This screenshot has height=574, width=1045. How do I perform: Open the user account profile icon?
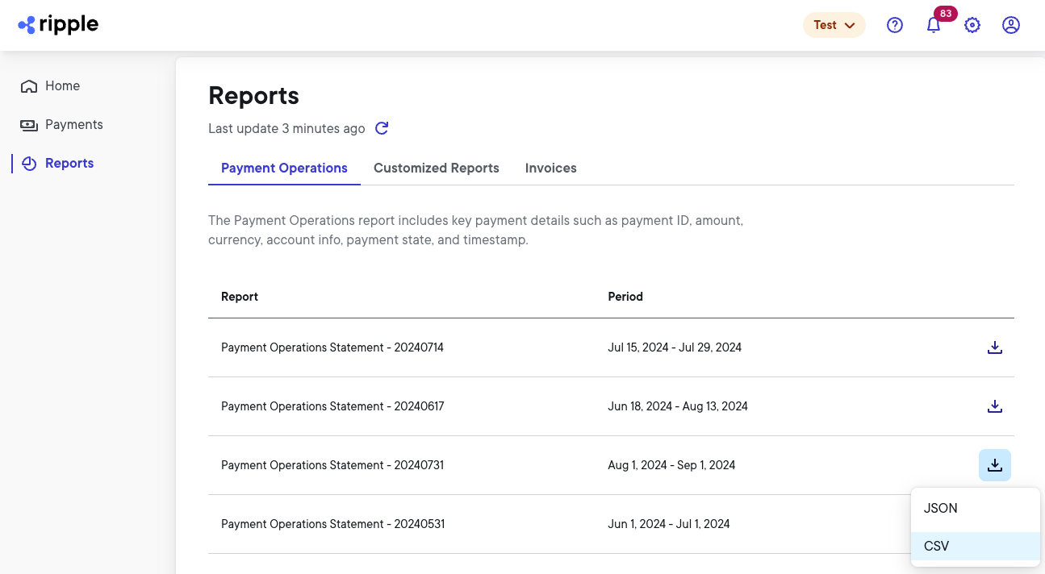pos(1011,25)
